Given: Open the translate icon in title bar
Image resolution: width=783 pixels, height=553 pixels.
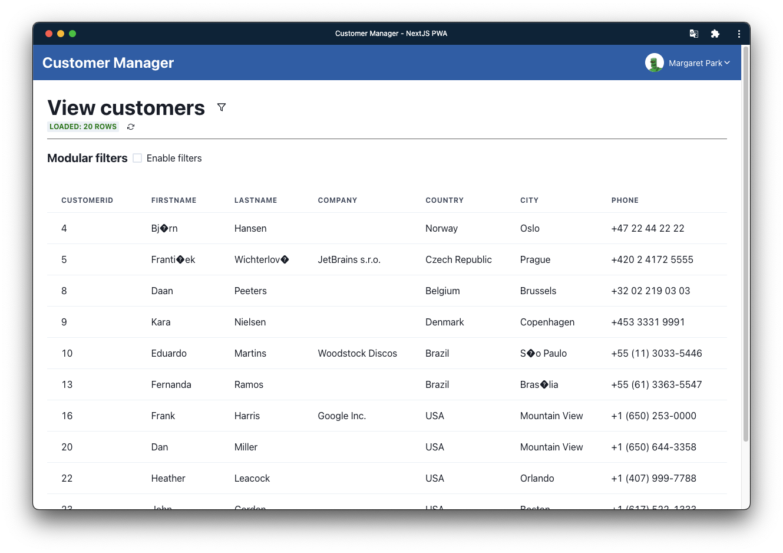Looking at the screenshot, I should (694, 34).
